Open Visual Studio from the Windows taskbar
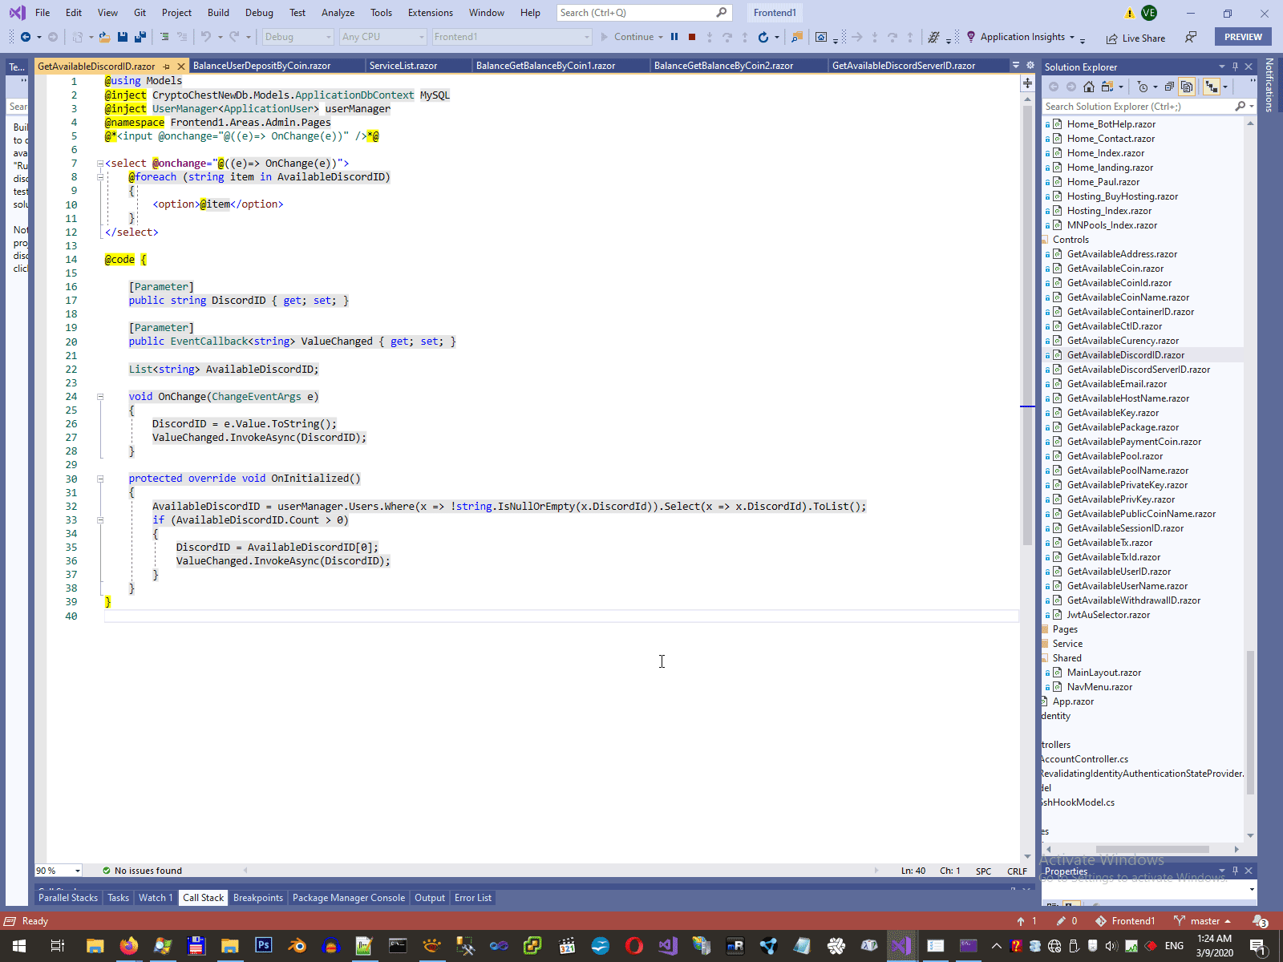This screenshot has width=1283, height=962. click(901, 946)
